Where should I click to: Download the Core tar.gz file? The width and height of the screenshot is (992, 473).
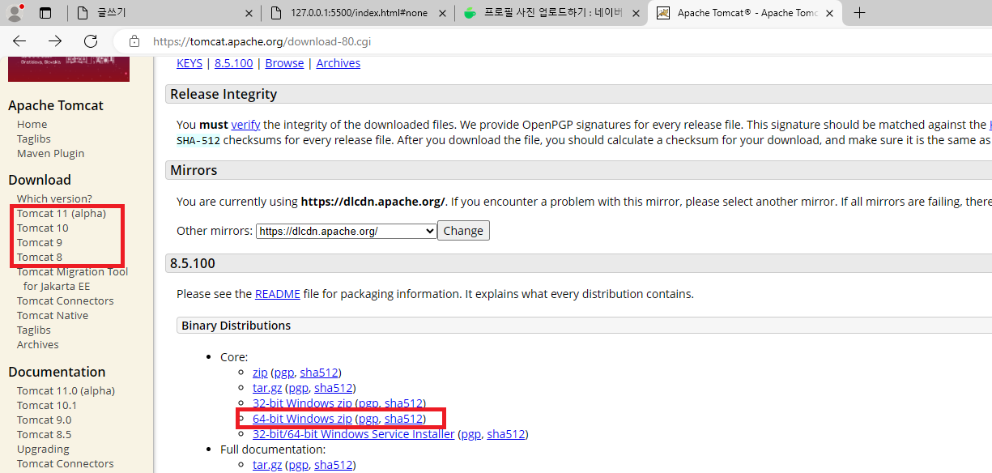click(267, 388)
